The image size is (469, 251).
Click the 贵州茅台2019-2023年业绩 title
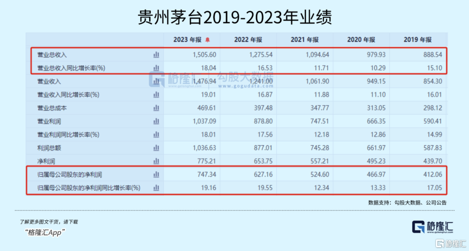point(235,17)
